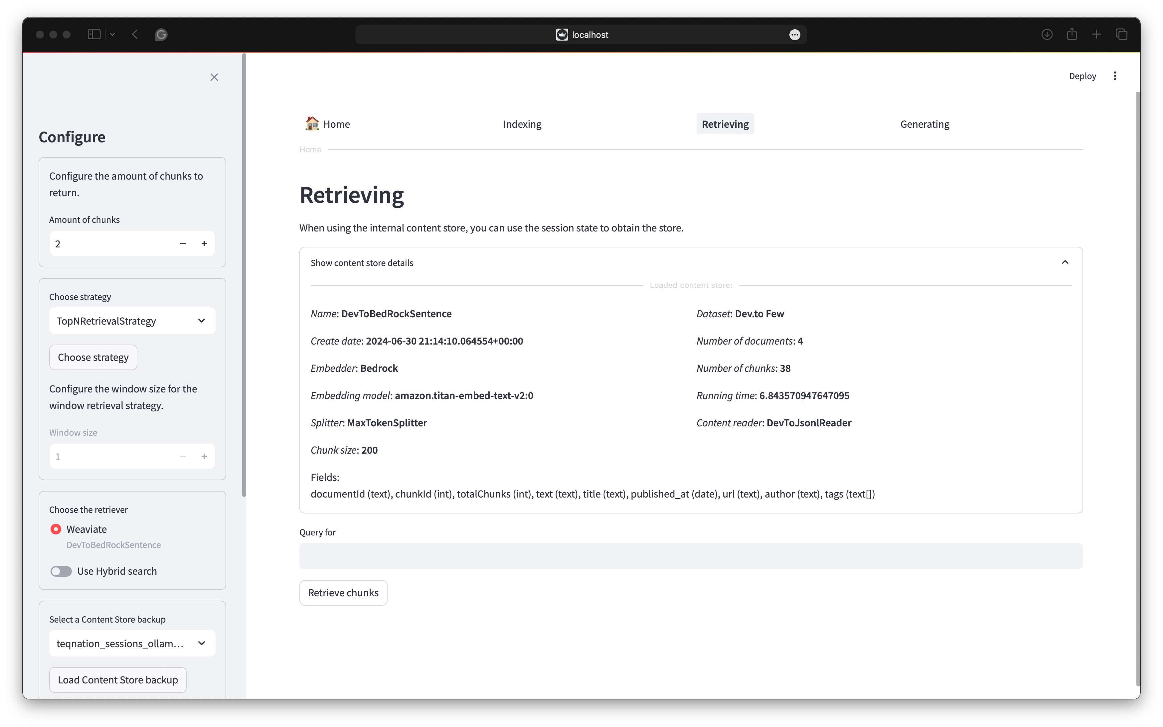The width and height of the screenshot is (1163, 727).
Task: Click the gray DevToBedRockSentence caption under Weaviate
Action: pos(113,545)
